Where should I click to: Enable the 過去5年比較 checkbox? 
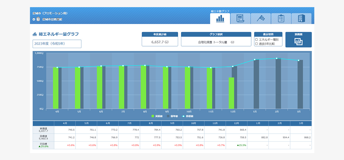256,44
